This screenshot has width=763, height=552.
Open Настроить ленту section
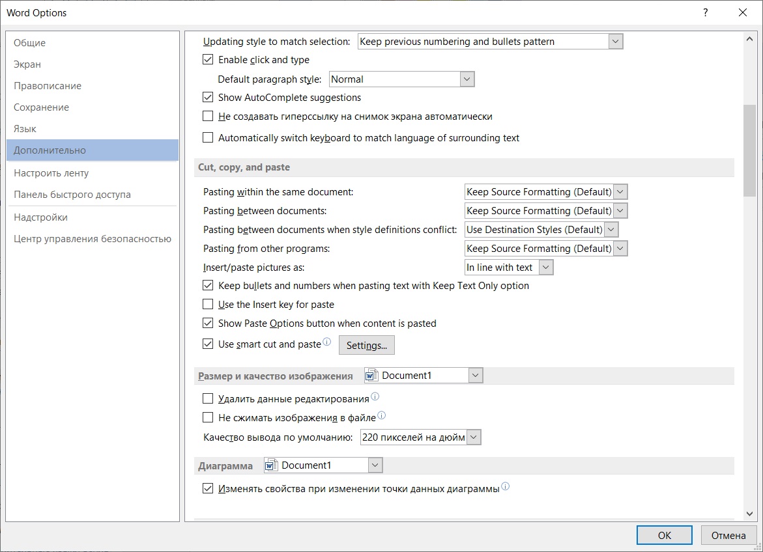[x=51, y=172]
